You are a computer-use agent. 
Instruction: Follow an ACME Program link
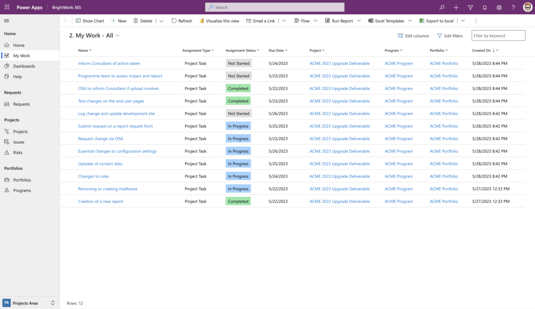tap(398, 63)
